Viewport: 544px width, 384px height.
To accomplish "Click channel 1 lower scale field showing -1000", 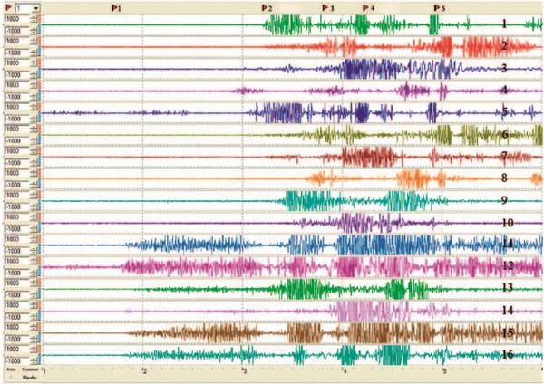I will 14,29.
